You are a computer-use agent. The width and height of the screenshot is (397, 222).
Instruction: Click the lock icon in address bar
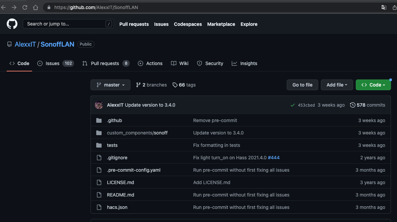tap(49, 8)
